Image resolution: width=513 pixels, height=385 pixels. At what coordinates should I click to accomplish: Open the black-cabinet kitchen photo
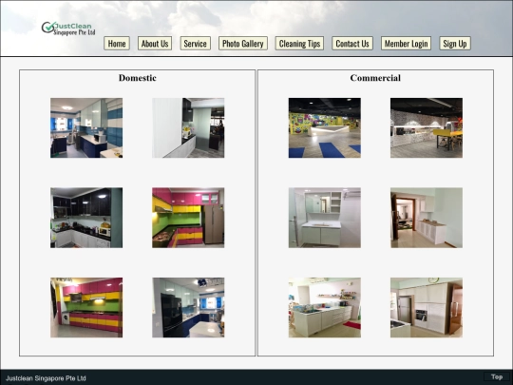(86, 218)
